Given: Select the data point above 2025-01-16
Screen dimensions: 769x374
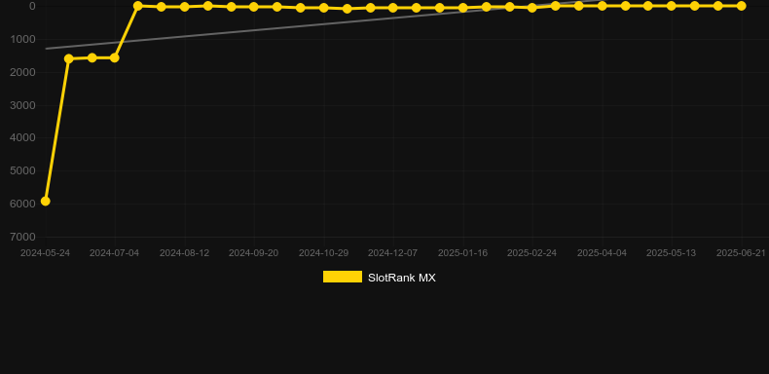Looking at the screenshot, I should [x=462, y=8].
